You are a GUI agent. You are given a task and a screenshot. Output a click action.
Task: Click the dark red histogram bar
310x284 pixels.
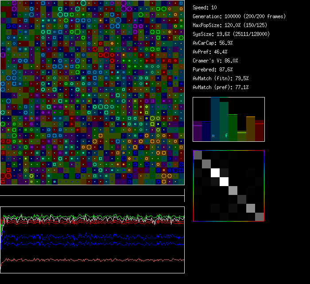[260, 130]
